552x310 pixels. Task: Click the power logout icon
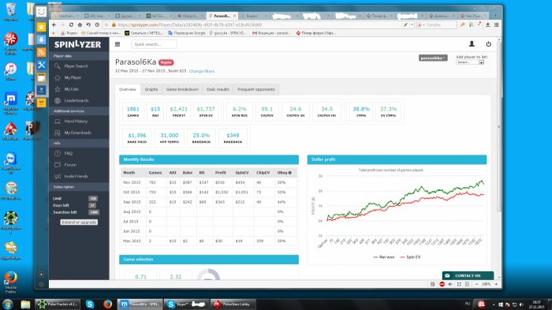[488, 44]
